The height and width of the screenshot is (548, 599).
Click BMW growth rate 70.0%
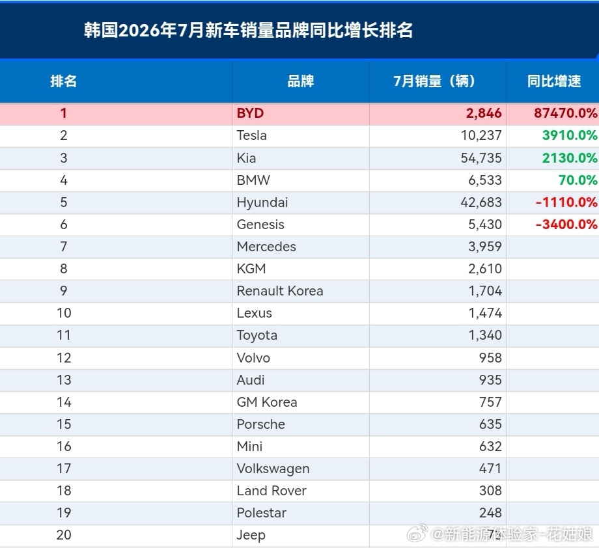tap(578, 180)
